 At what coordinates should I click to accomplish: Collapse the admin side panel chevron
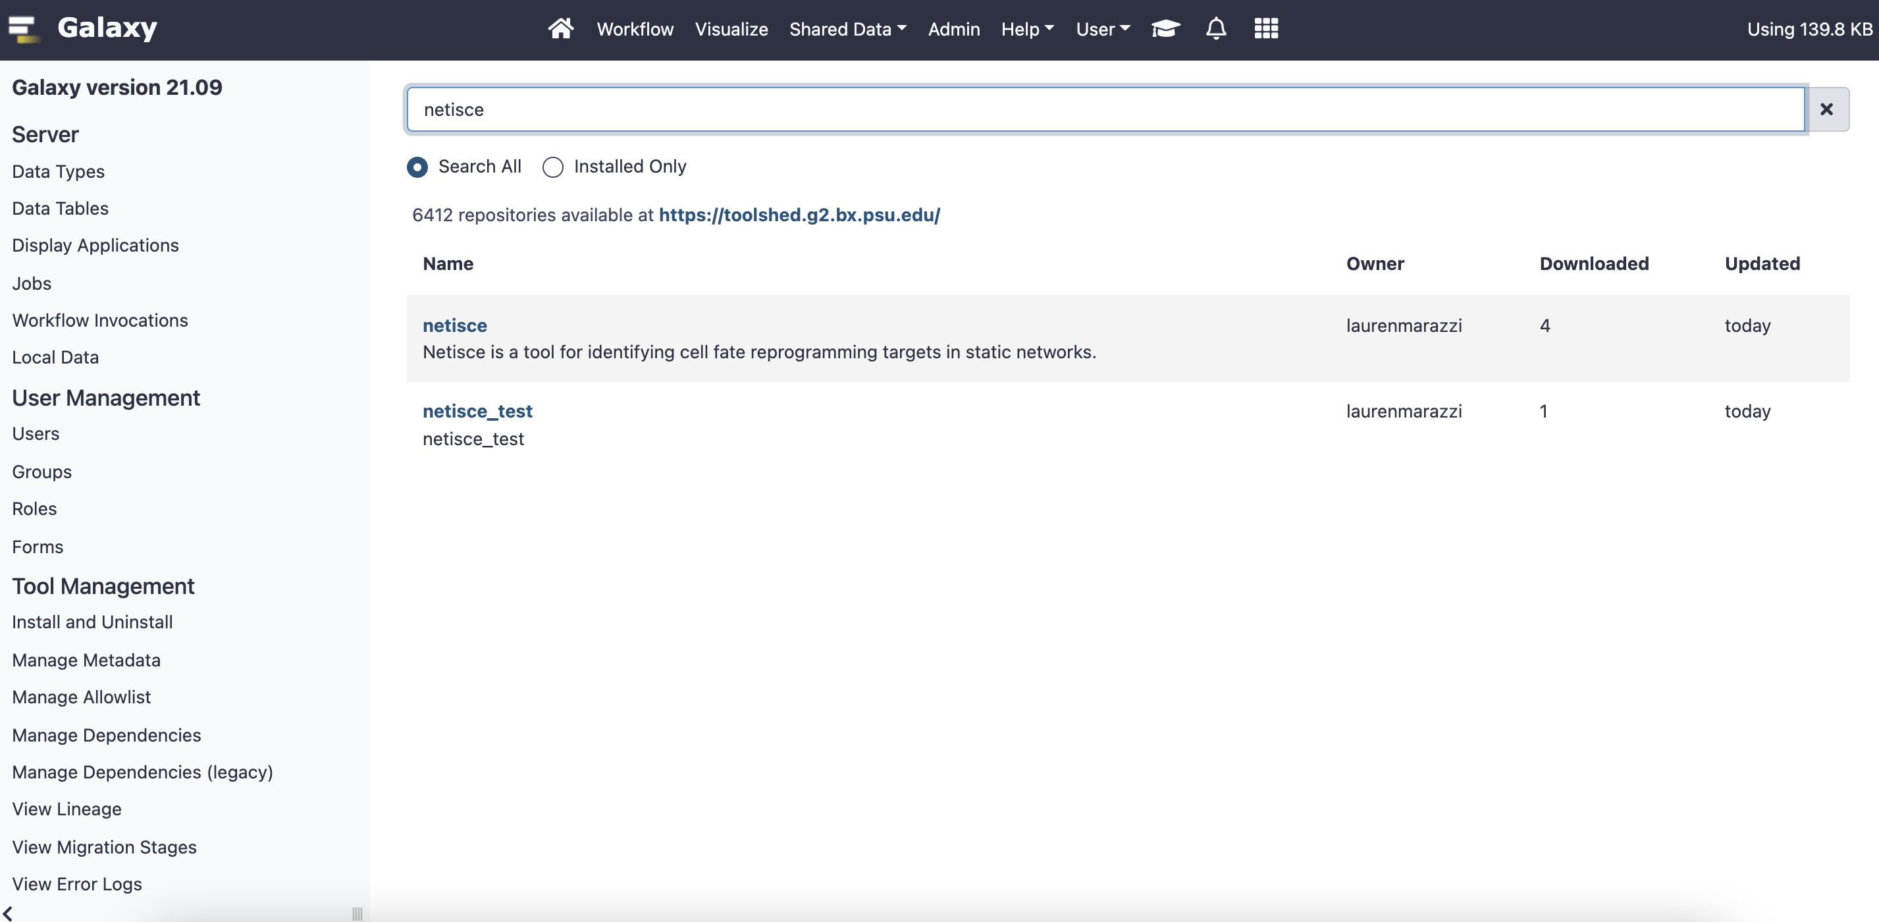pos(7,913)
